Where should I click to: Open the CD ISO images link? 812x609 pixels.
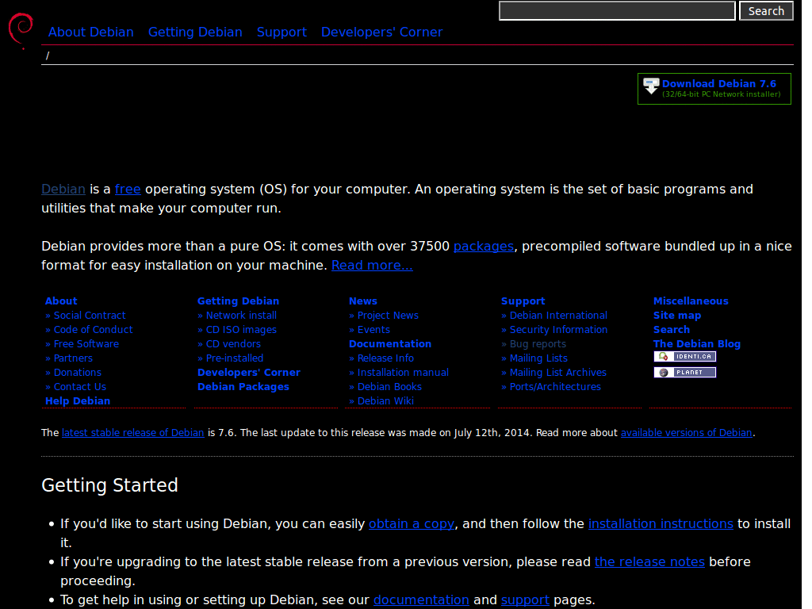point(241,329)
